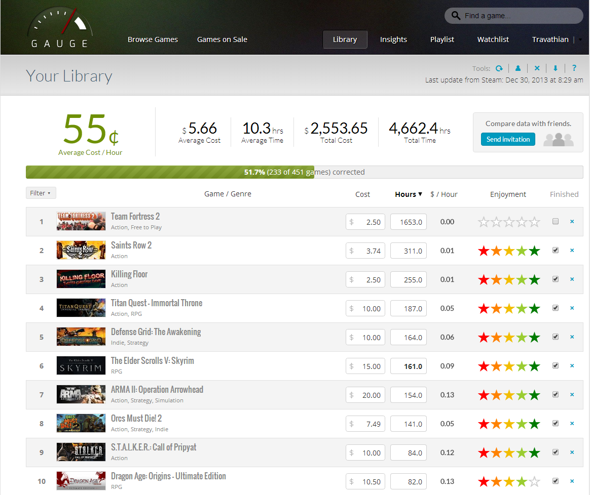The width and height of the screenshot is (590, 495).
Task: Uncheck Finished for S.T.A.L.K.E.R.: Call of Pripyat
Action: tap(556, 452)
